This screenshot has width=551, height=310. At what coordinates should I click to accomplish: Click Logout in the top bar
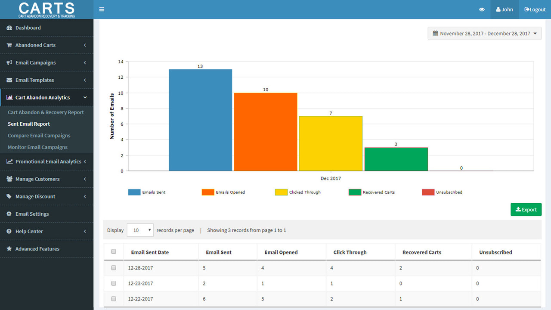[535, 9]
